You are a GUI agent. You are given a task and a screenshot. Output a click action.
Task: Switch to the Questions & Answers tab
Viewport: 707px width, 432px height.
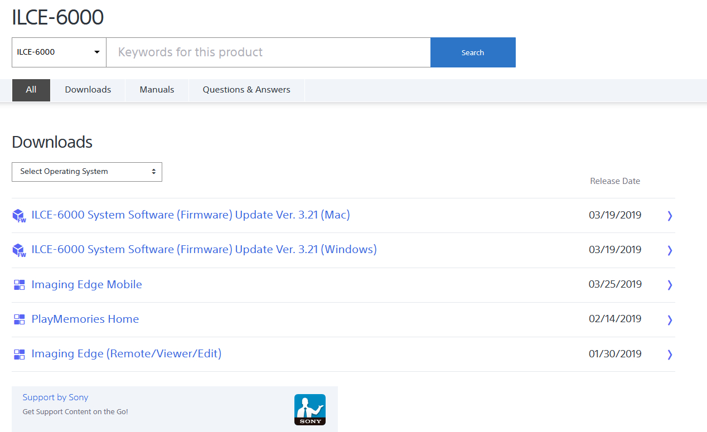pyautogui.click(x=246, y=90)
